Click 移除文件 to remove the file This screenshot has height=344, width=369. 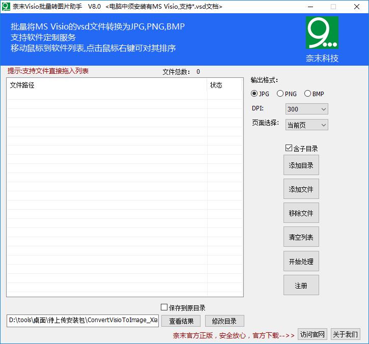click(x=301, y=213)
